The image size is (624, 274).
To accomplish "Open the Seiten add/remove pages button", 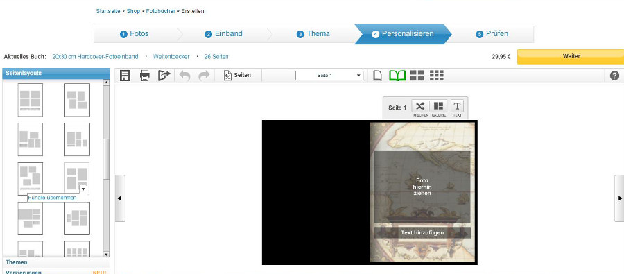I will point(237,76).
